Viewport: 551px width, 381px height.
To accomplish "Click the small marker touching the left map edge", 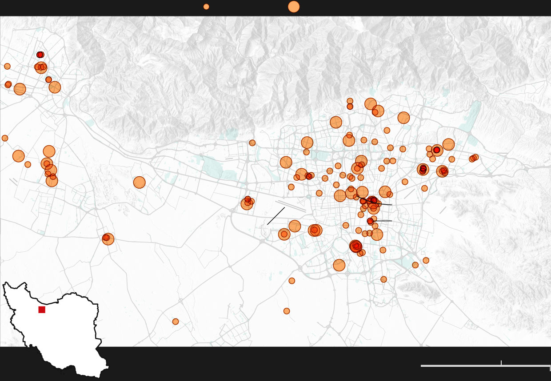I will pos(5,138).
